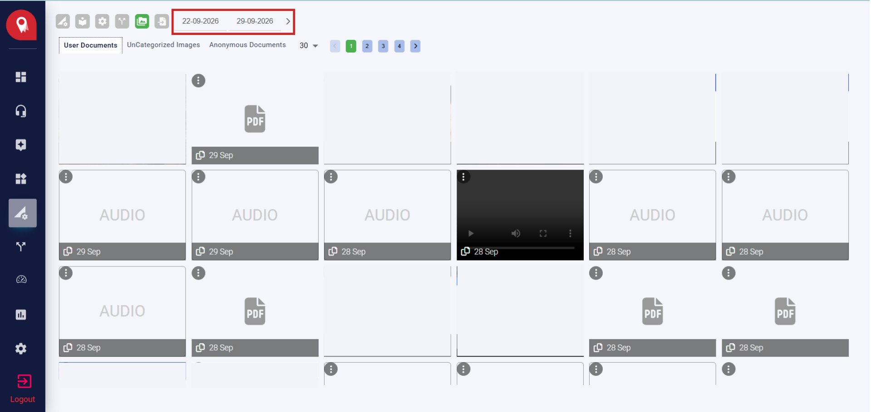Open the speedometer gauge icon in sidebar
Screen dimensions: 871x412
click(21, 280)
